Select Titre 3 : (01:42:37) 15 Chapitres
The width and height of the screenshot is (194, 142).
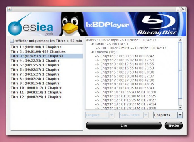point(47,56)
